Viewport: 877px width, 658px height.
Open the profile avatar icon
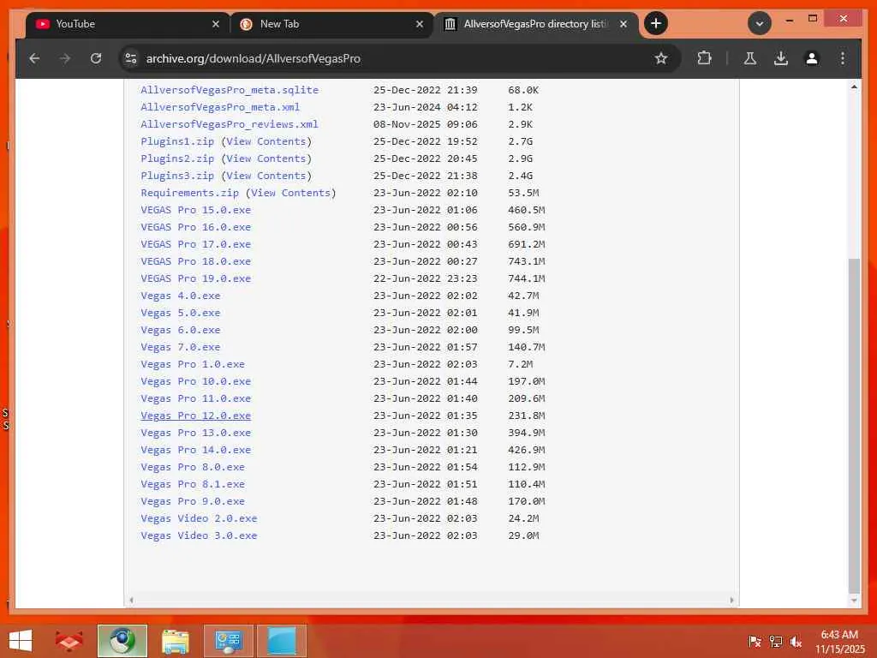click(x=812, y=58)
